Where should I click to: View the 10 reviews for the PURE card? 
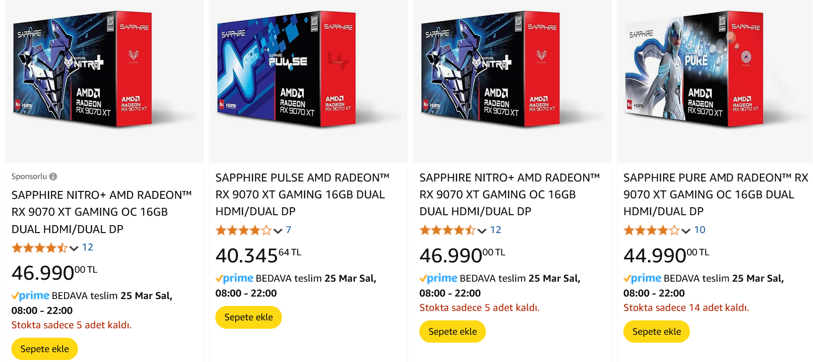tap(699, 230)
